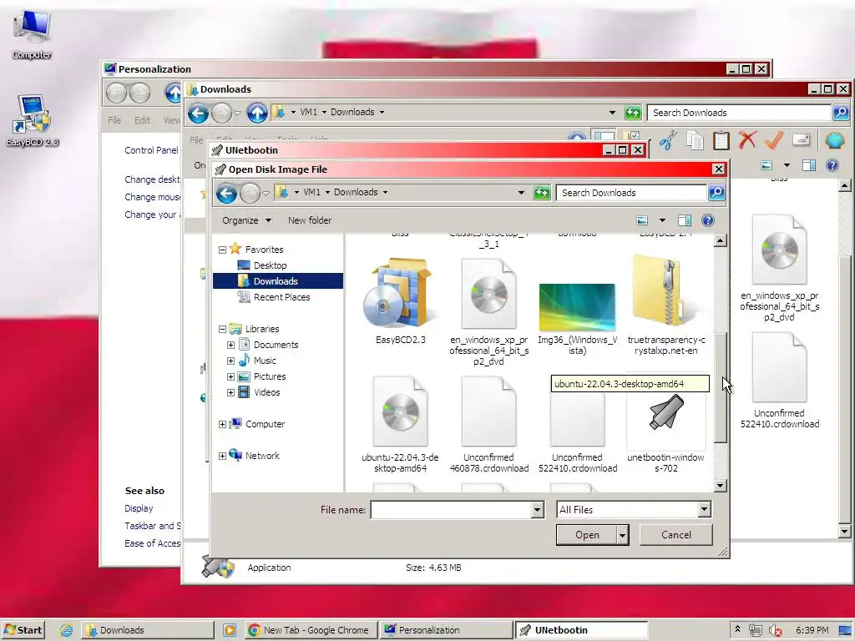Select the EasyBCD2.3 installer file

click(400, 301)
